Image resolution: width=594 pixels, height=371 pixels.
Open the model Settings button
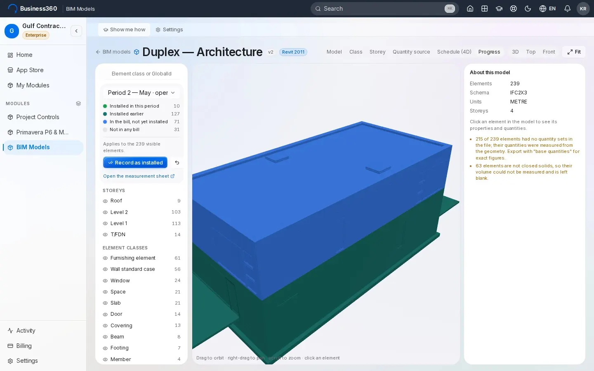click(x=169, y=30)
